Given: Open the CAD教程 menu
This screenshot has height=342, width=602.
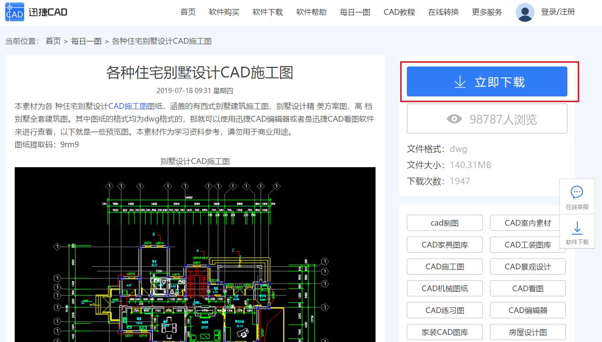Looking at the screenshot, I should [399, 12].
